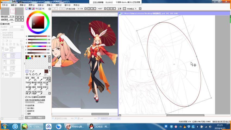Image resolution: width=231 pixels, height=130 pixels.
Task: Open the 文件 File menu
Action: point(5,5)
